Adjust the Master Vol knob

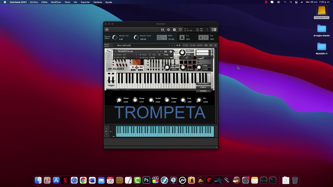[115, 38]
